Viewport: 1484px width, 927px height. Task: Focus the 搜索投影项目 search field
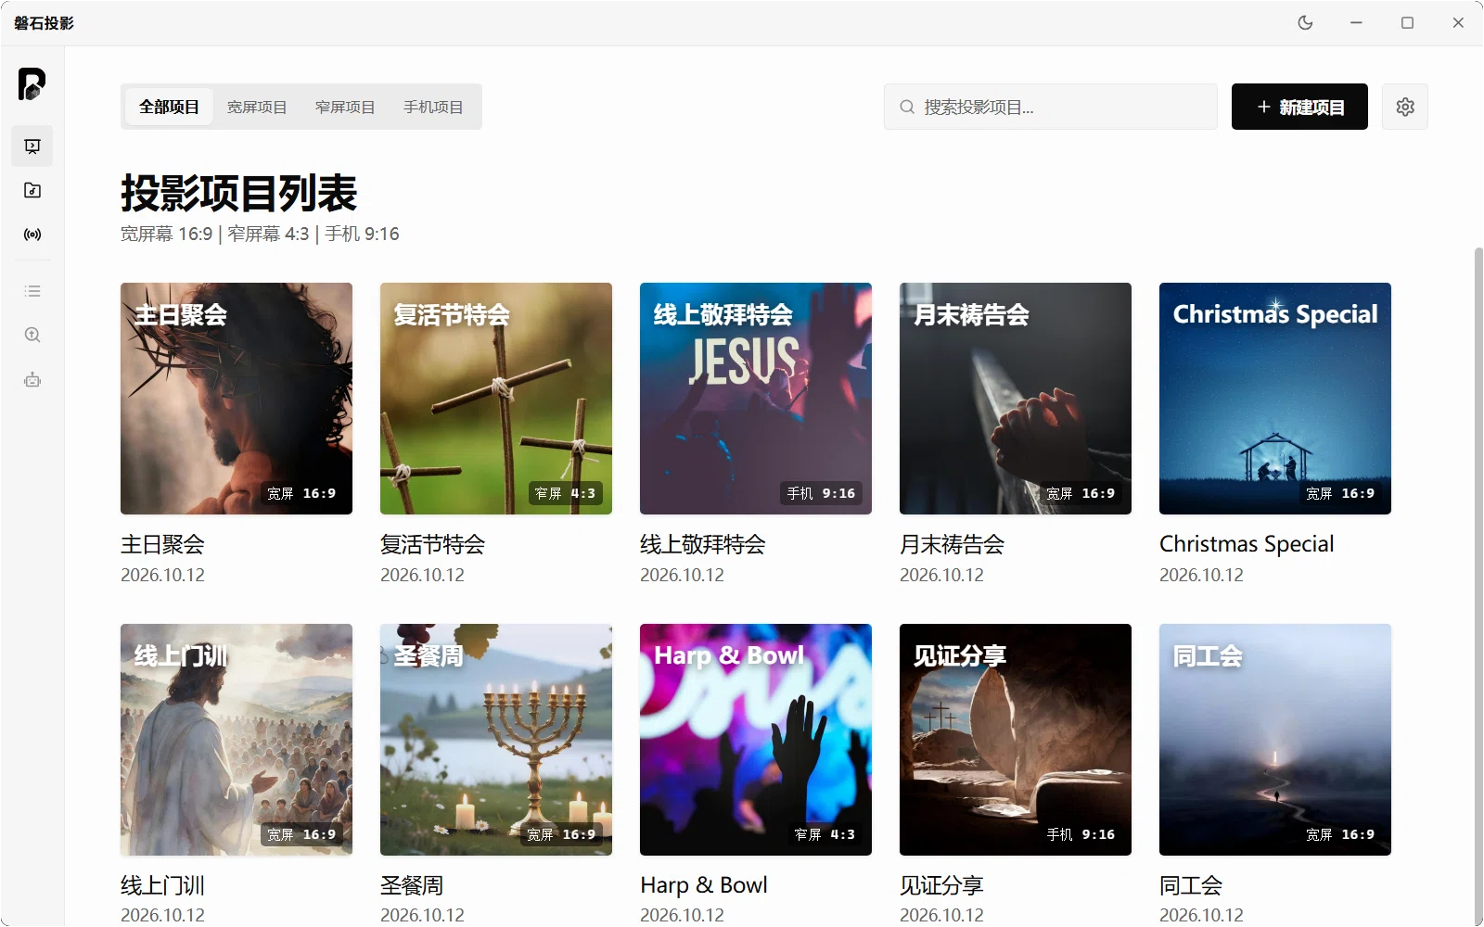[1051, 107]
